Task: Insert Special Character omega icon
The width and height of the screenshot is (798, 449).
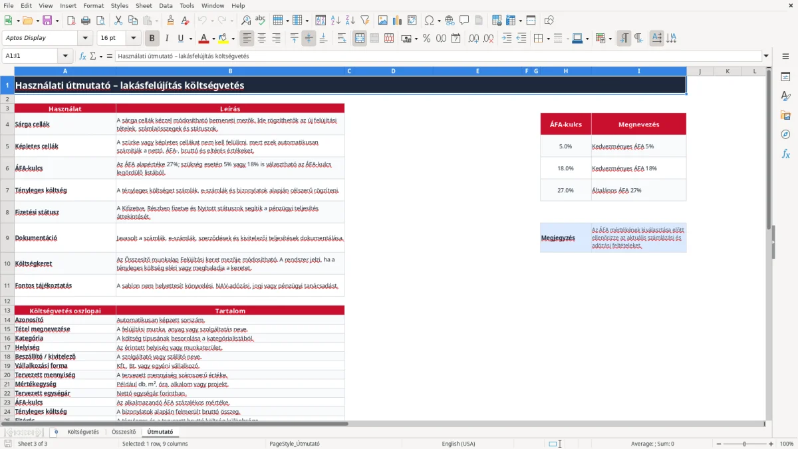Action: click(429, 21)
